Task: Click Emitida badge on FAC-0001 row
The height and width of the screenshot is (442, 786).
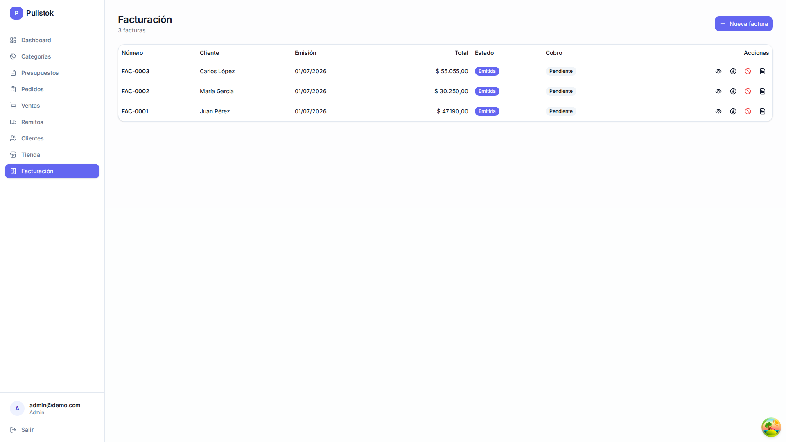Action: coord(487,111)
